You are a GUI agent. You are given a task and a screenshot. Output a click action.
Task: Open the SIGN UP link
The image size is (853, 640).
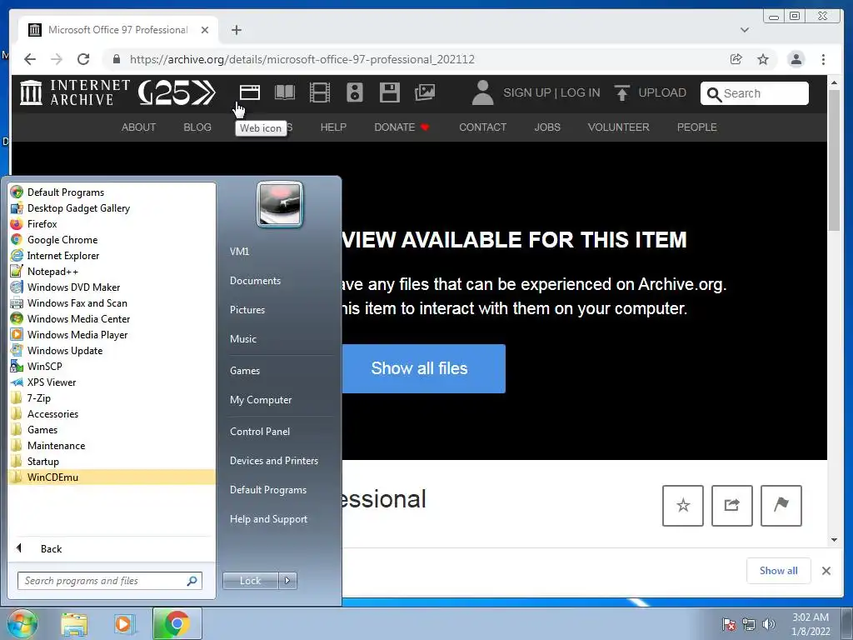coord(526,92)
